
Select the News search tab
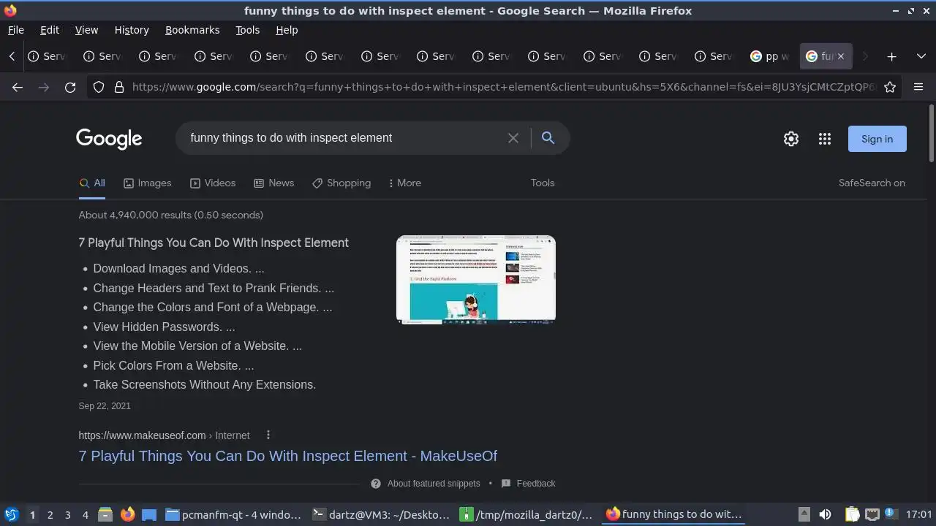[x=273, y=183]
